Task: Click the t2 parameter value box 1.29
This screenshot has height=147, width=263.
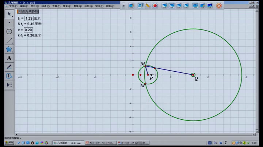Action: pyautogui.click(x=29, y=18)
